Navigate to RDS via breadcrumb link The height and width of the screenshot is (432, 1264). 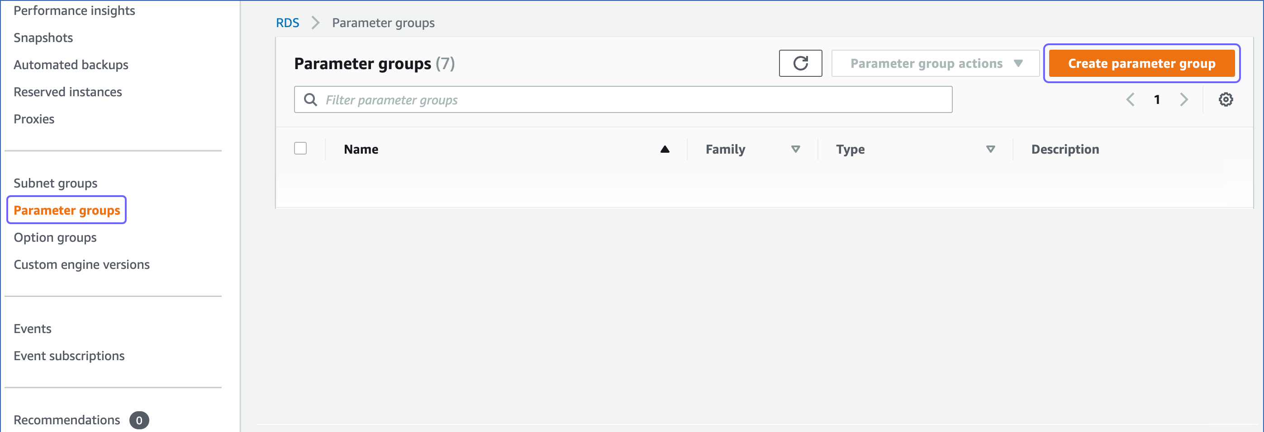coord(288,23)
